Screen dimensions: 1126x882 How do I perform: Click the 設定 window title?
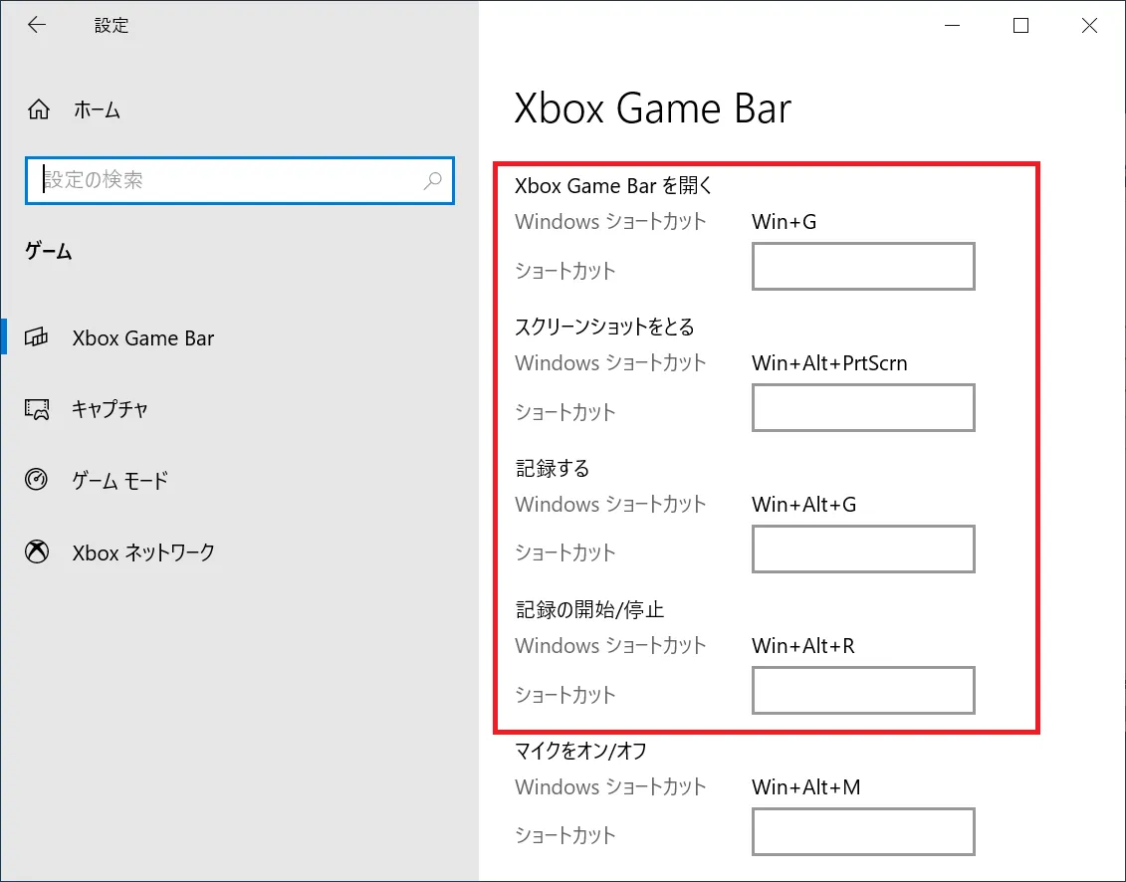click(x=112, y=25)
